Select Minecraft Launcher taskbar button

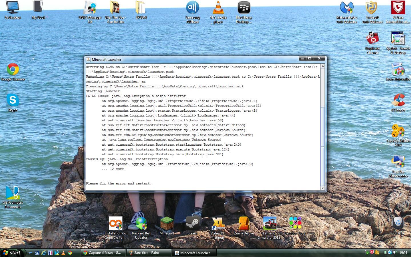[194, 253]
